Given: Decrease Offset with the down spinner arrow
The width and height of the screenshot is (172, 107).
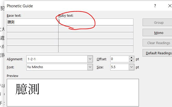Looking at the screenshot, I should click(x=131, y=61).
